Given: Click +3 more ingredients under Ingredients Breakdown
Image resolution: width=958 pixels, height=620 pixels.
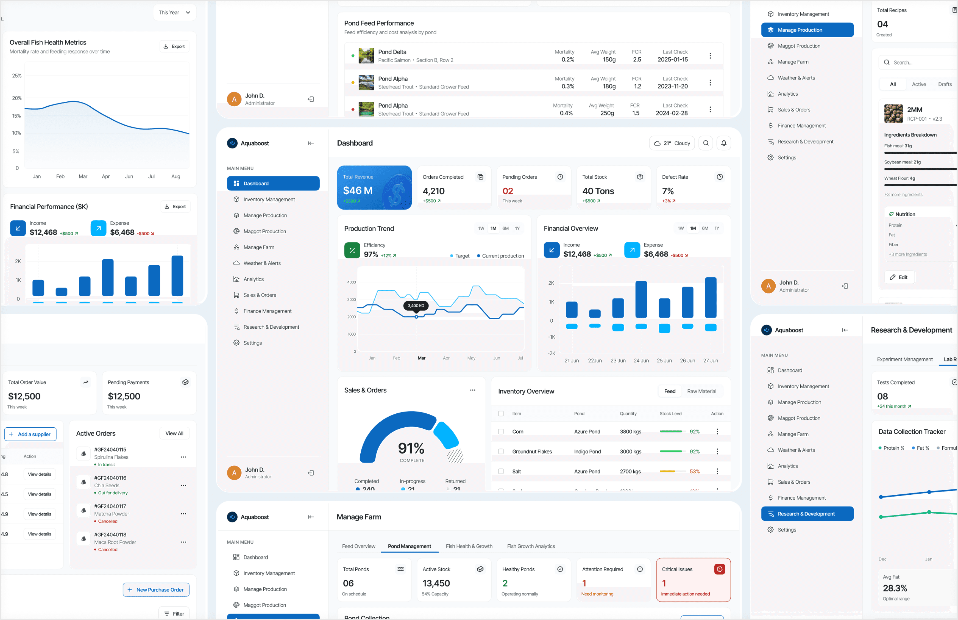Looking at the screenshot, I should coord(903,195).
